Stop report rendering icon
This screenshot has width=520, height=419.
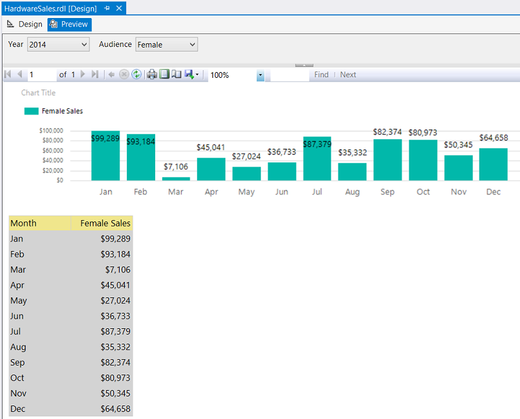tap(124, 75)
